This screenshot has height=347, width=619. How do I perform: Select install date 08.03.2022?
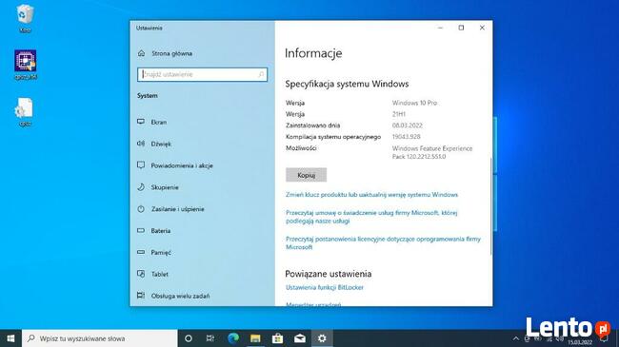click(x=407, y=125)
